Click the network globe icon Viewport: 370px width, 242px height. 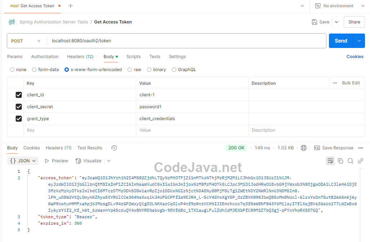click(x=304, y=148)
